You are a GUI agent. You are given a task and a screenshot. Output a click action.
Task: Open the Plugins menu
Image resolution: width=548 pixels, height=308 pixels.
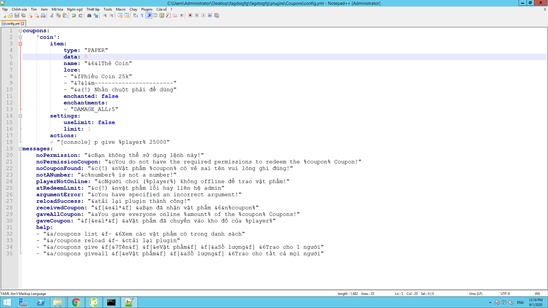tap(147, 9)
